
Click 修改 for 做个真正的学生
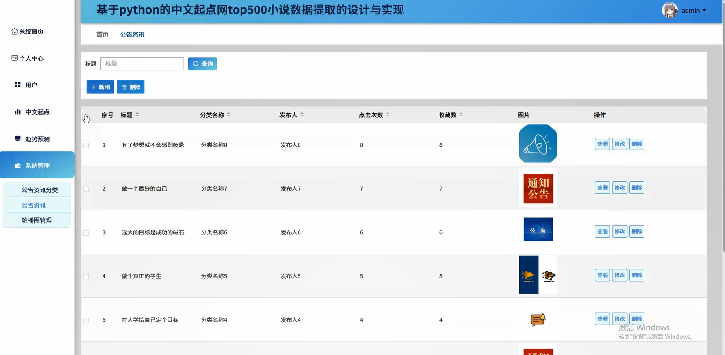(620, 275)
